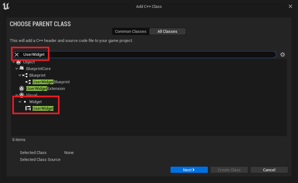Viewport: 298px width, 183px height.
Task: Click the 'None' selected class value
Action: point(69,152)
